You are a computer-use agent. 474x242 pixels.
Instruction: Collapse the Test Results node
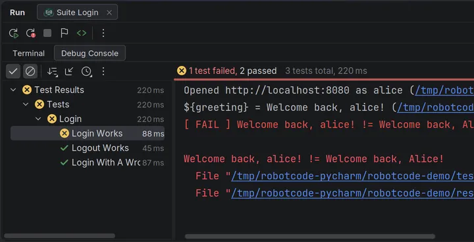tap(13, 90)
